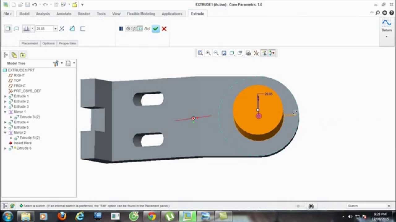Open the Flexible Modeling tab
396x222 pixels.
141,14
